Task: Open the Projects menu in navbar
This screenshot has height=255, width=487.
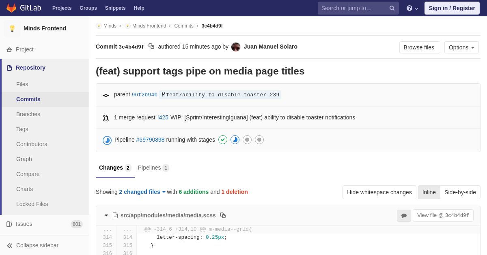Action: tap(62, 8)
